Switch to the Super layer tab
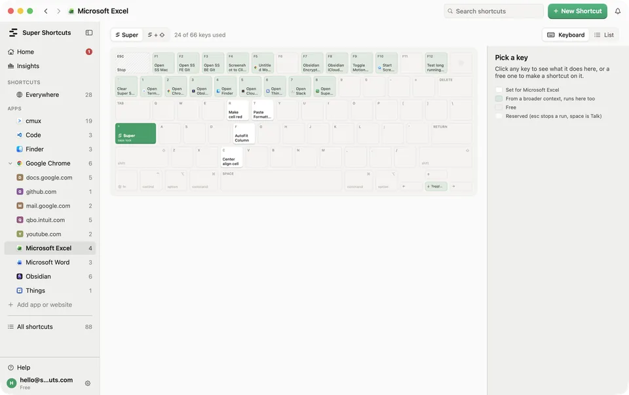This screenshot has width=629, height=395. [x=126, y=35]
